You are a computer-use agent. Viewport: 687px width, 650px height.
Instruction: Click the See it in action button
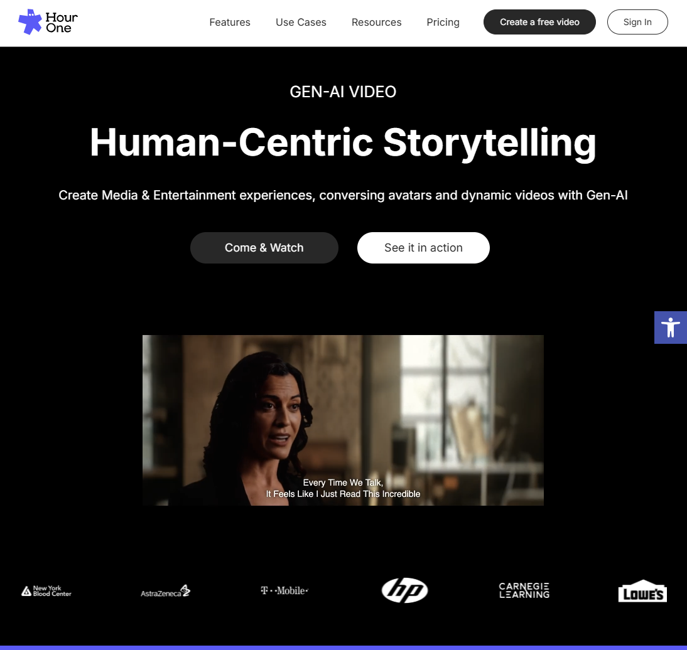tap(423, 248)
